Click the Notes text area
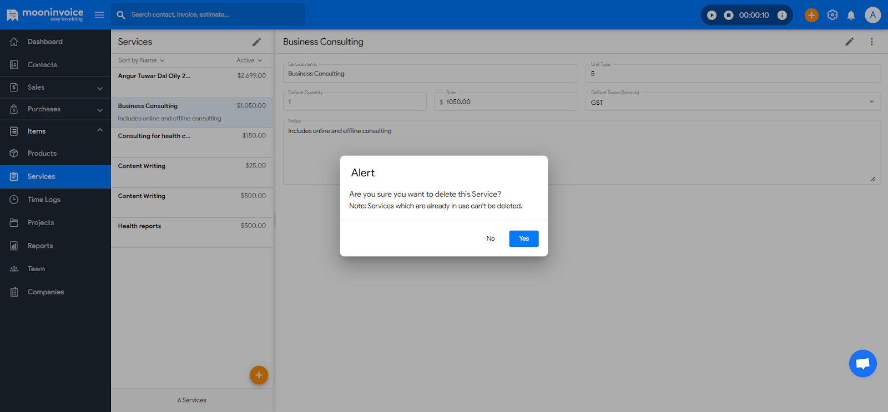Viewport: 888px width, 412px height. click(582, 152)
